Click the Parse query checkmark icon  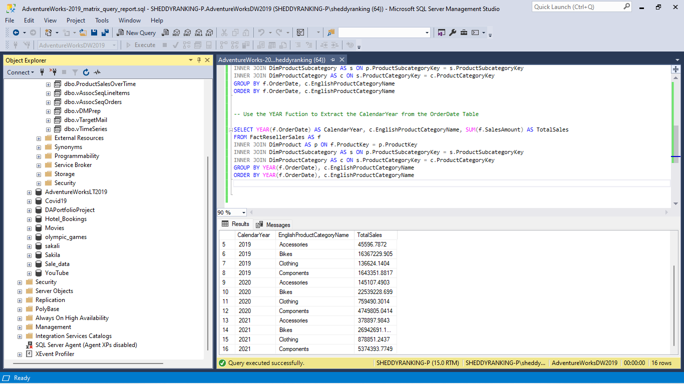(x=176, y=44)
